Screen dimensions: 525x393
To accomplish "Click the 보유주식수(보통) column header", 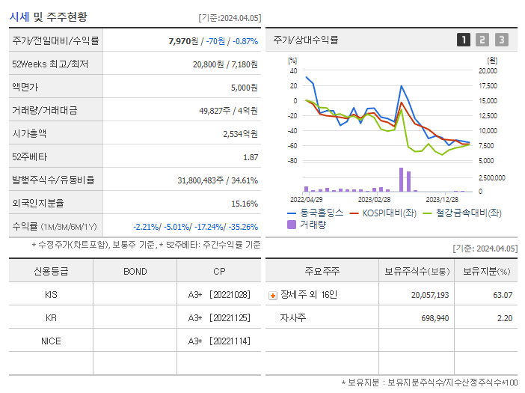I will tap(417, 272).
